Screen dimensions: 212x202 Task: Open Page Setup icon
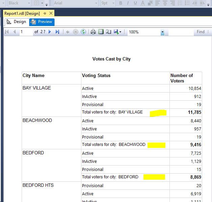[108, 32]
